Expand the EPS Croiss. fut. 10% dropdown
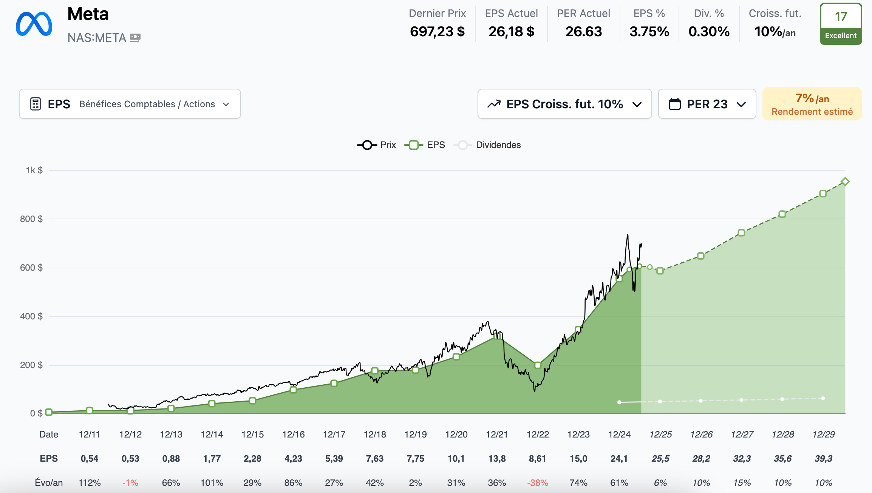Image resolution: width=872 pixels, height=493 pixels. click(564, 104)
